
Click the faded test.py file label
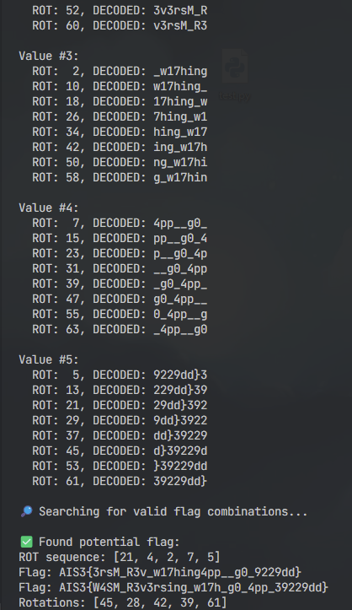(234, 95)
